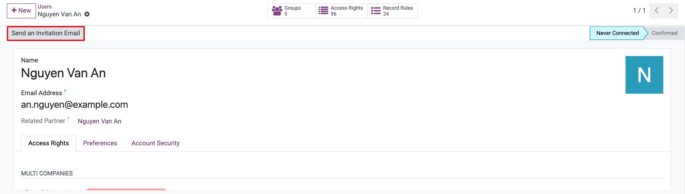Screen dimensions: 685x194
Task: Select the Confirmed status
Action: (x=665, y=33)
